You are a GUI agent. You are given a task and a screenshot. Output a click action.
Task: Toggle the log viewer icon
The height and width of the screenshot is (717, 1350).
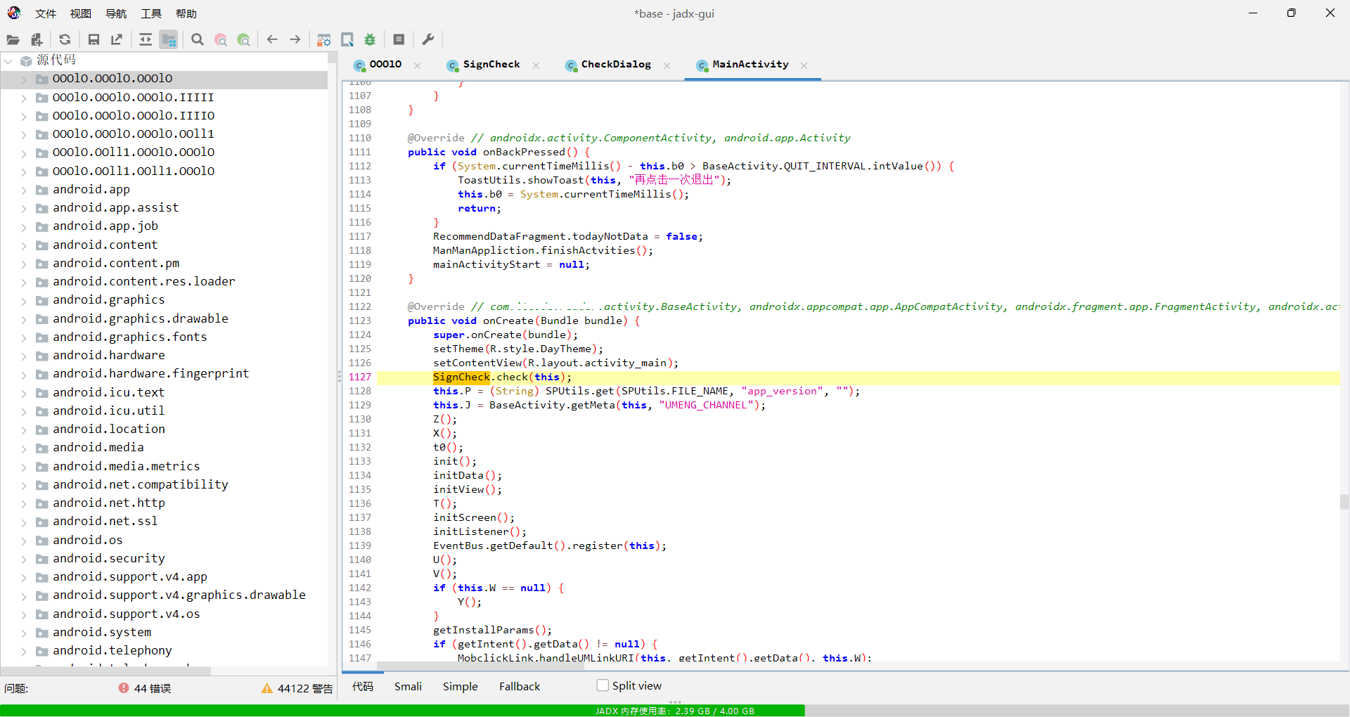click(x=399, y=40)
